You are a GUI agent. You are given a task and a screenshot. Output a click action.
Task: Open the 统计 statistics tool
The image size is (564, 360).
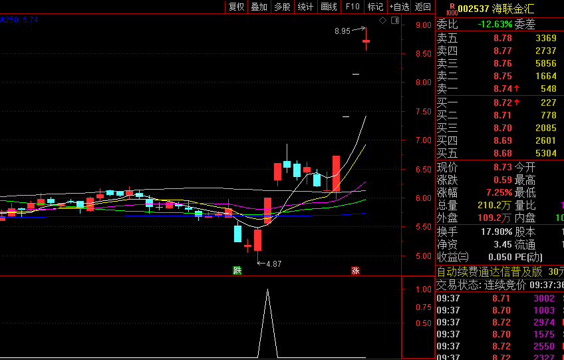(x=306, y=7)
